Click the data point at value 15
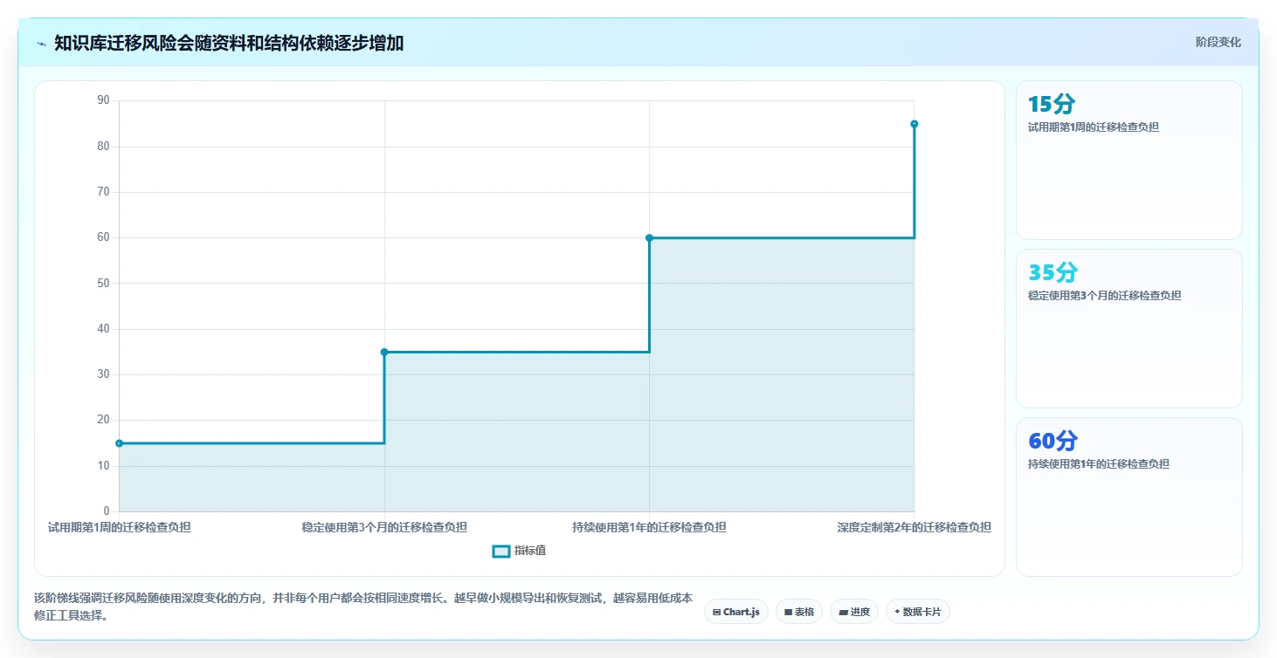The height and width of the screenshot is (658, 1277). tap(120, 443)
